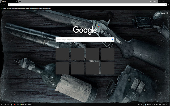This screenshot has height=106, width=170.
Task: Click the taskbar clock
Action: (164, 104)
